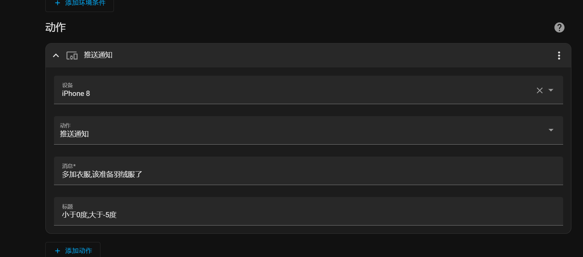583x257 pixels.
Task: Click the plus icon in 添加环境条件
Action: click(x=57, y=3)
